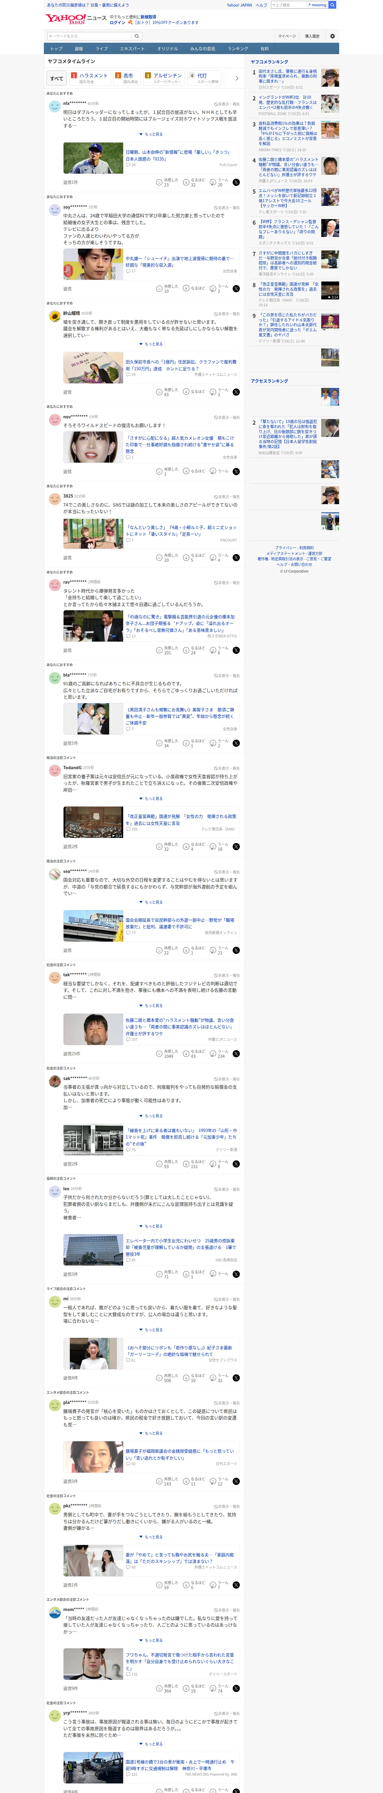Click the なるほど reaction on tak's comment
Screen dimensions: 383x1793
[x=194, y=1054]
